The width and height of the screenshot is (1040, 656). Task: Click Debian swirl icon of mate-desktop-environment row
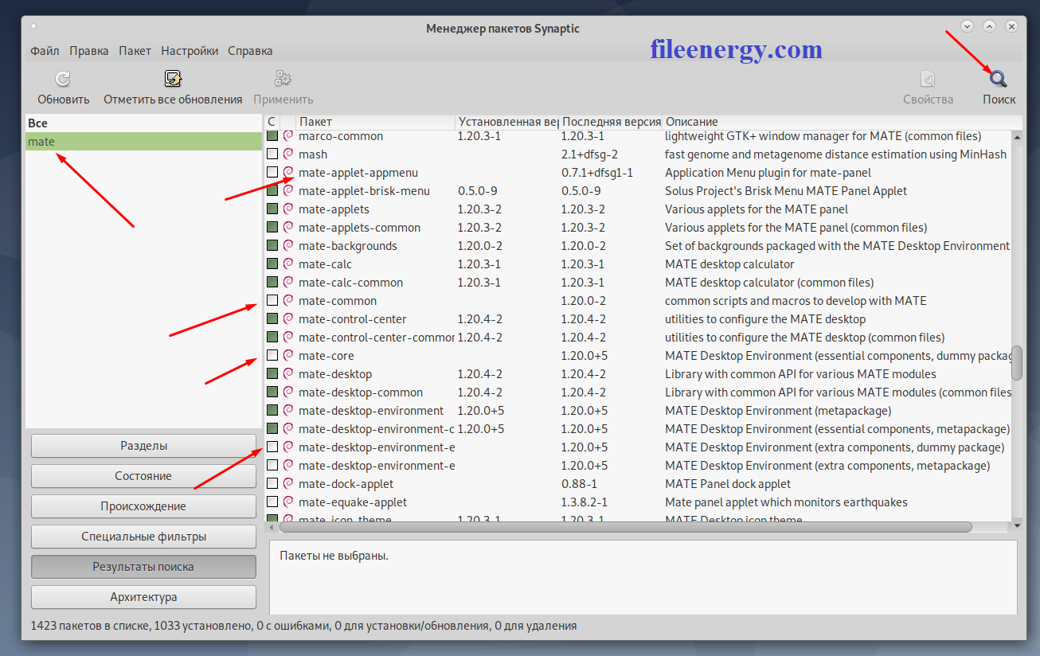[x=288, y=410]
